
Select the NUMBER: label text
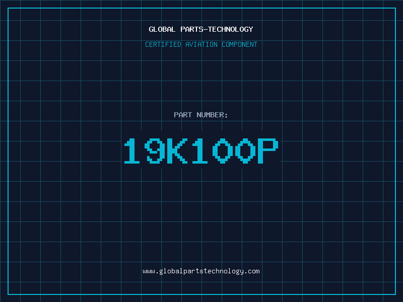click(x=212, y=115)
